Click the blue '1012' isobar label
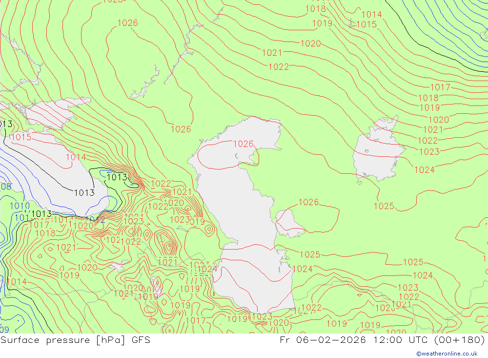Viewport: 488px width, 358px height. pyautogui.click(x=95, y=219)
